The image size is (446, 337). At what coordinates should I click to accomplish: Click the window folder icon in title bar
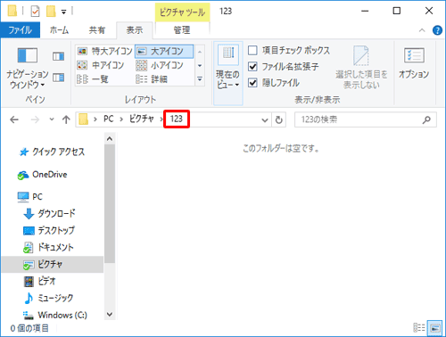point(12,11)
